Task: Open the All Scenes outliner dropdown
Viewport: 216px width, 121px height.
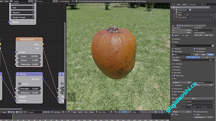Action: tap(195, 4)
